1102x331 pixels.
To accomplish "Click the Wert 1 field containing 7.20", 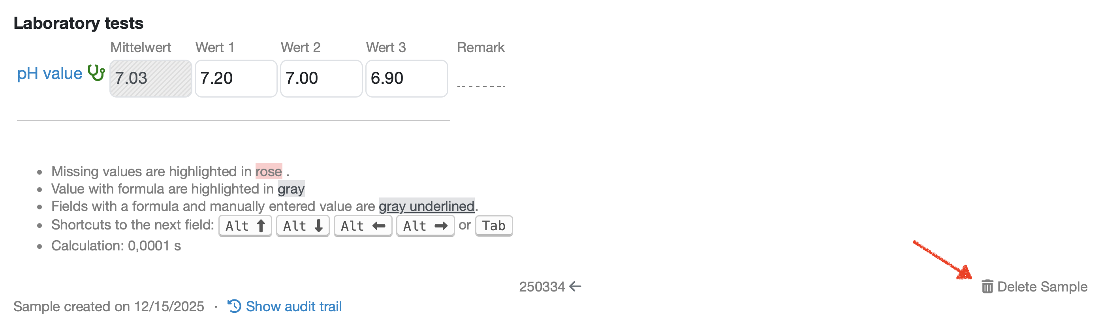I will tap(236, 78).
